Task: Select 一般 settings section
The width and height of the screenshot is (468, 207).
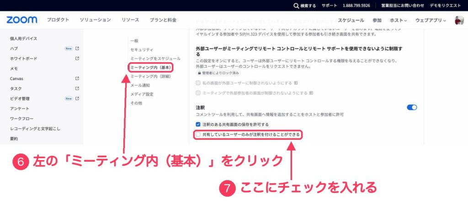Action: 134,41
